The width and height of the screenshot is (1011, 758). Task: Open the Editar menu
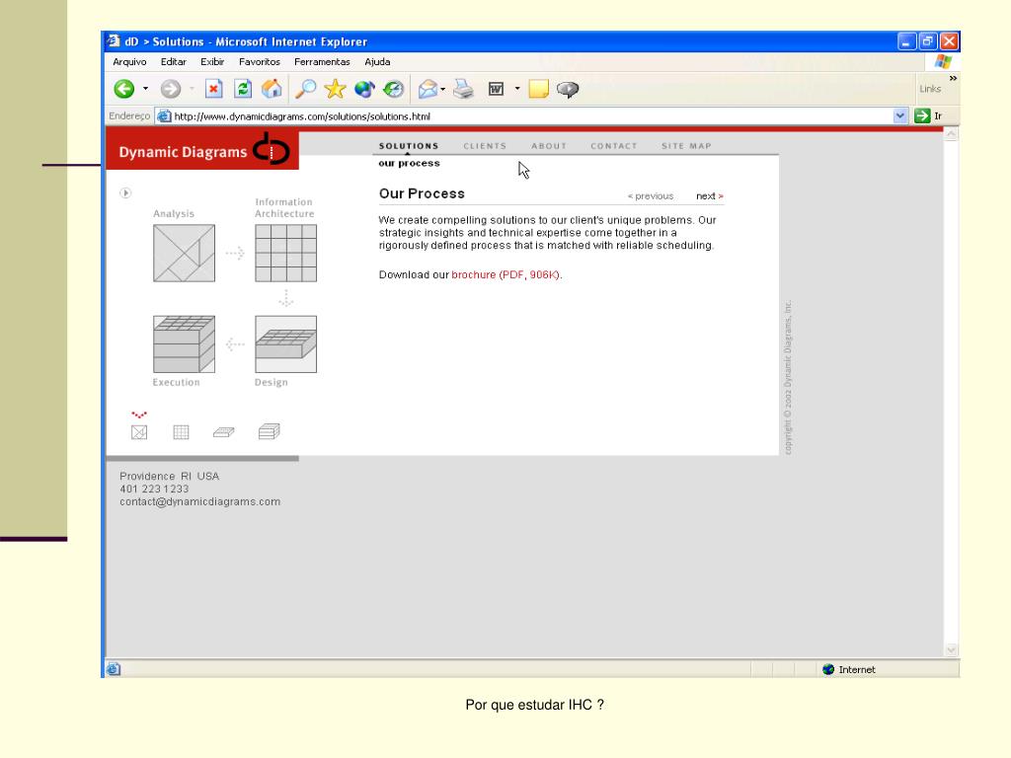[x=174, y=62]
